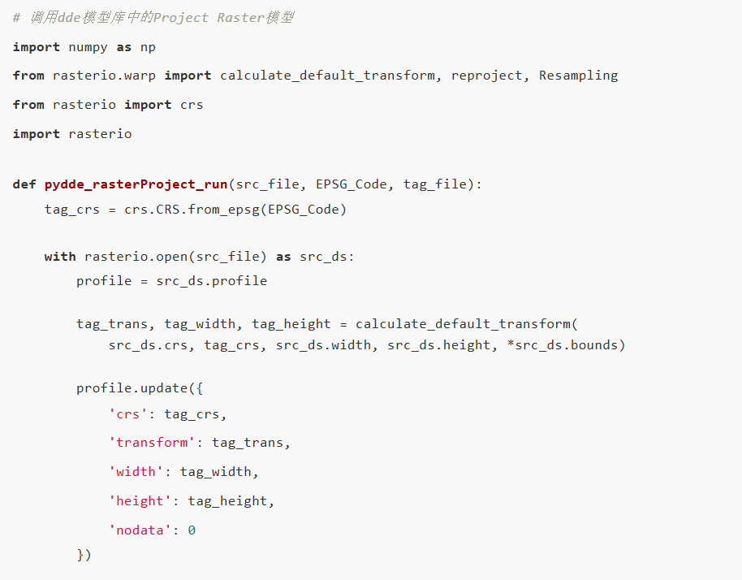The height and width of the screenshot is (580, 742).
Task: Click the Chinese comment line about Project Raster
Action: (153, 18)
